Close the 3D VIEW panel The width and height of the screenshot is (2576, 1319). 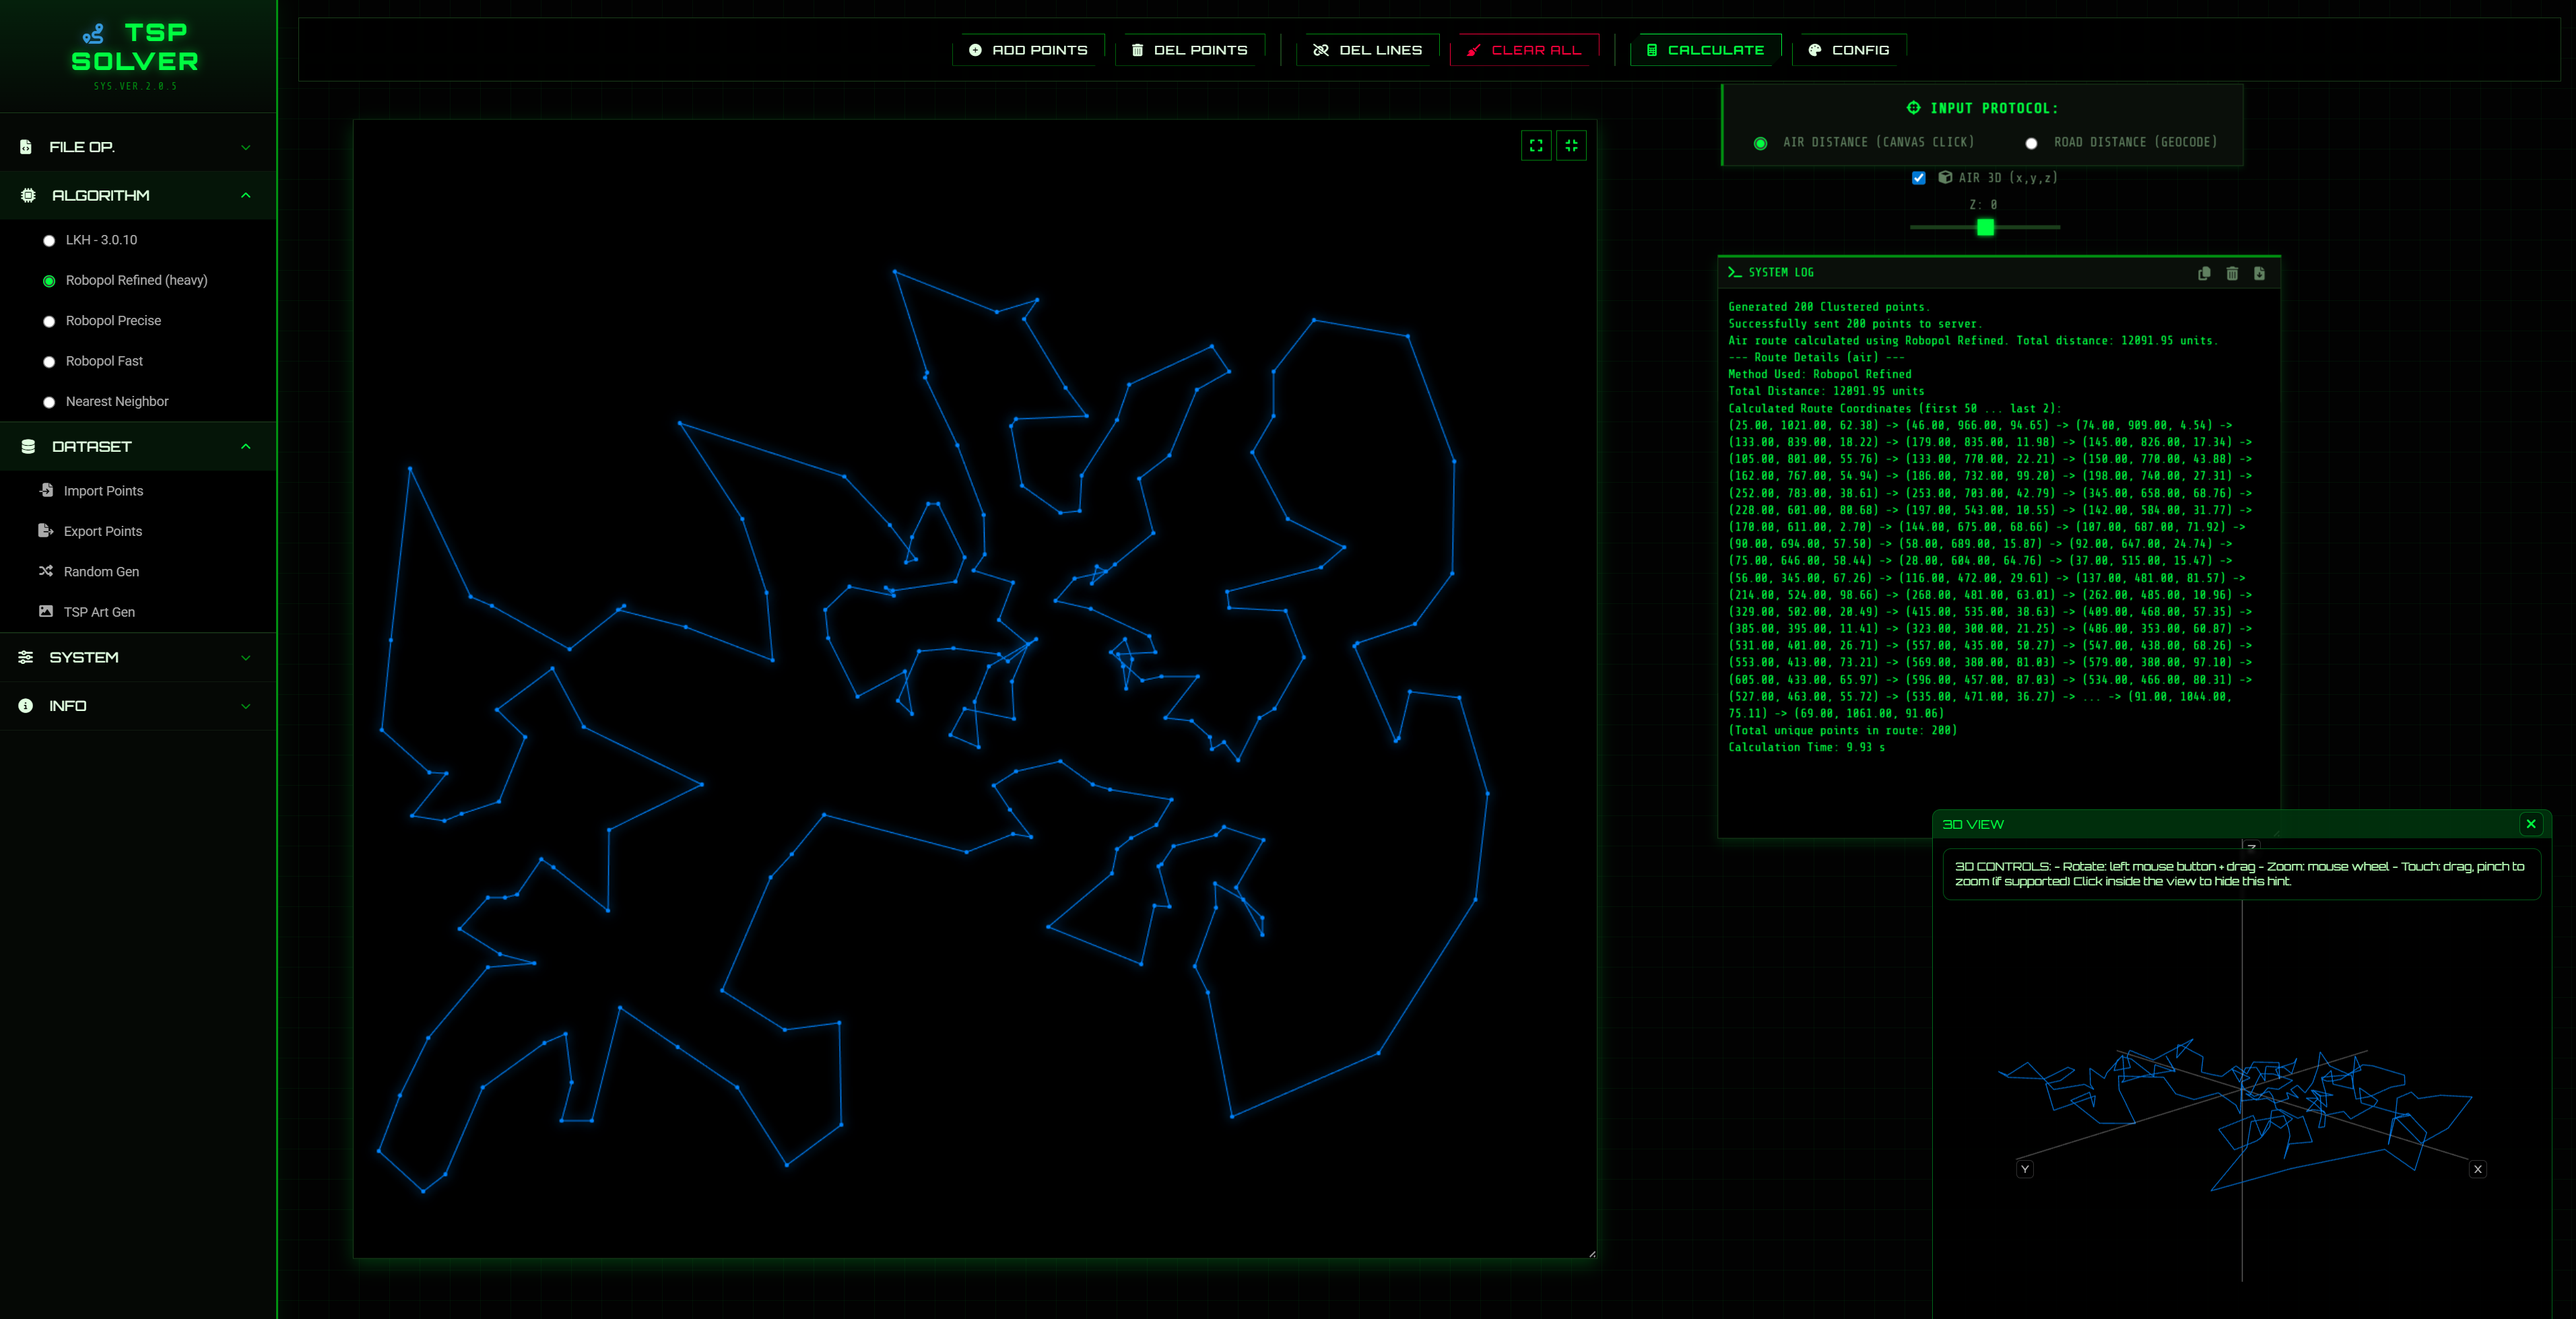[x=2531, y=824]
